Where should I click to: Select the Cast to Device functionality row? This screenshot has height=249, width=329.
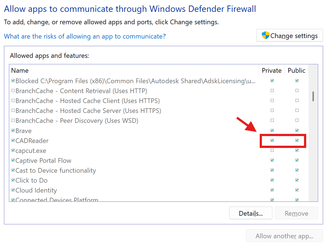tap(56, 170)
